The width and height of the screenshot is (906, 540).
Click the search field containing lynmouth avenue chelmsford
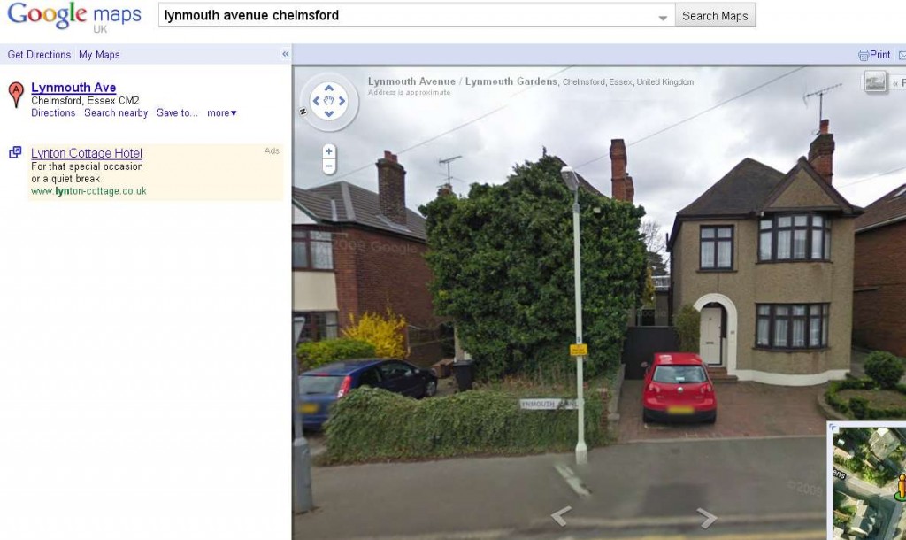click(416, 16)
